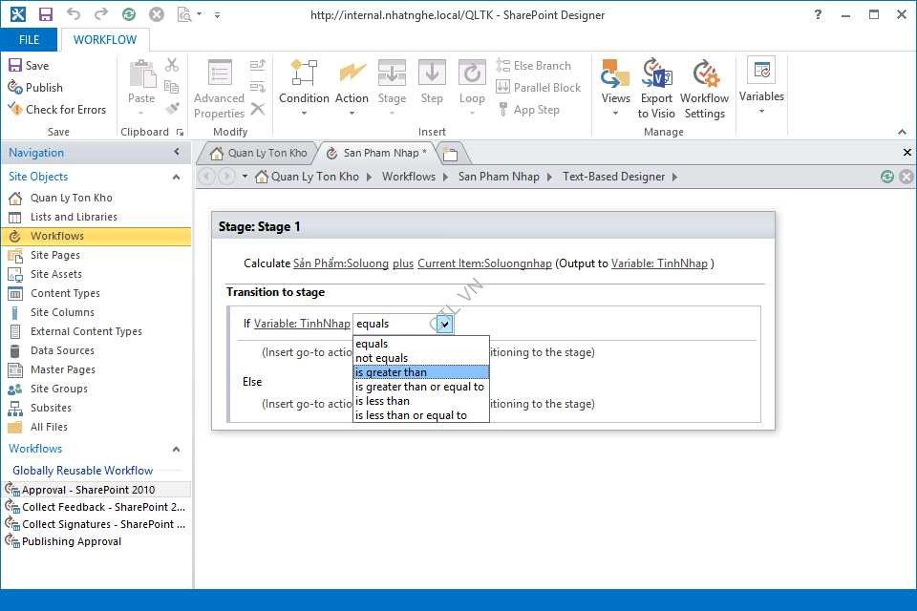The width and height of the screenshot is (917, 611).
Task: Open Approval - SharePoint 2010 workflow
Action: [88, 490]
